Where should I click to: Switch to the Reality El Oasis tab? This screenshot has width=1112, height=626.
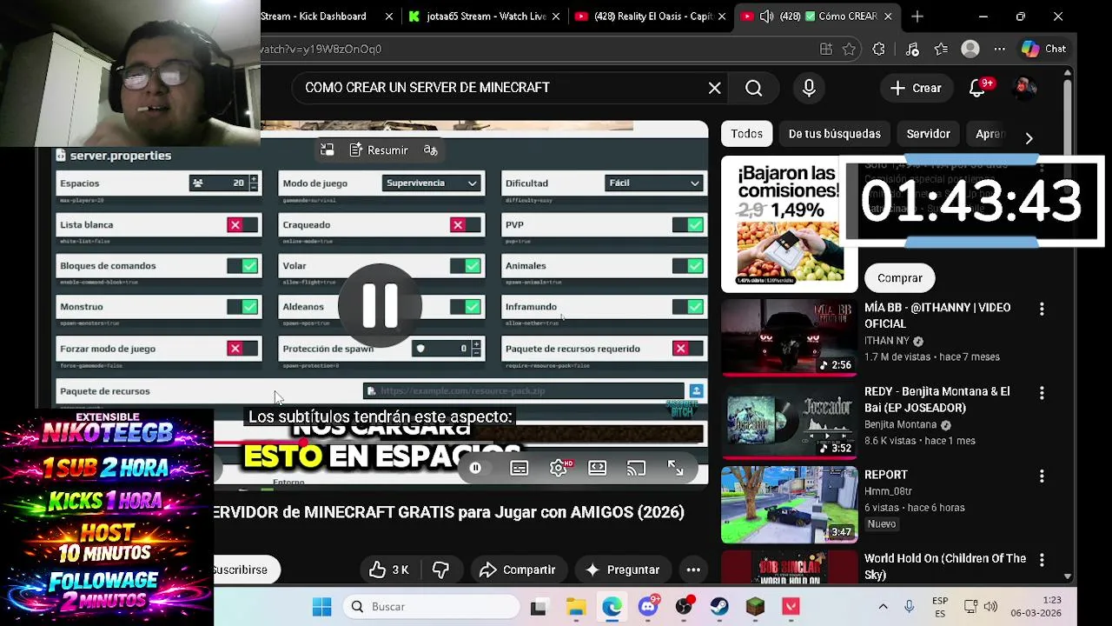point(650,17)
